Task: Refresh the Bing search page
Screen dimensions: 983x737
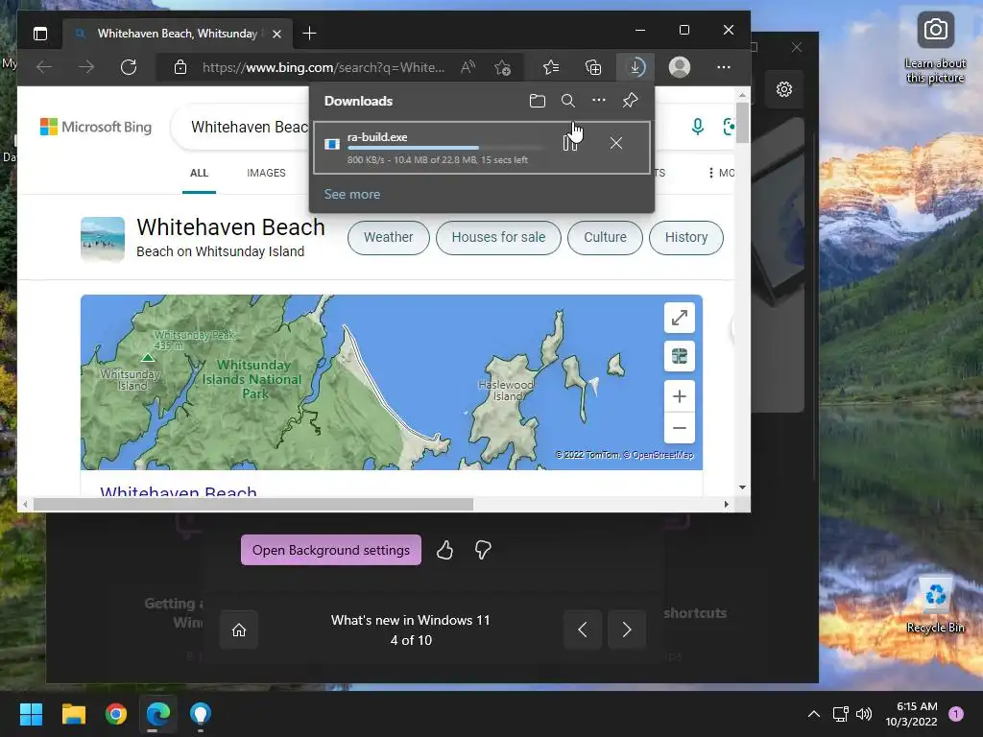Action: point(129,67)
